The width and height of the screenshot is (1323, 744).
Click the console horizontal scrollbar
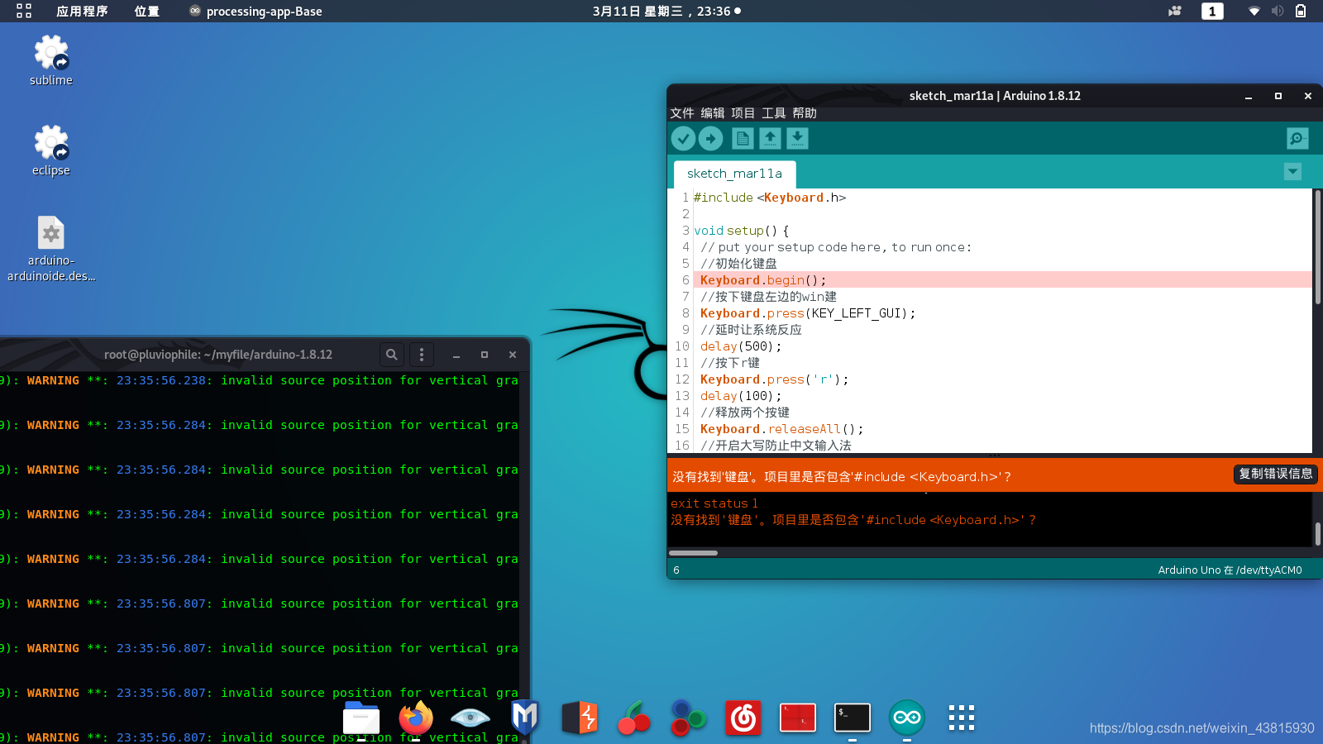click(x=693, y=553)
